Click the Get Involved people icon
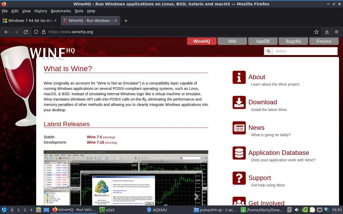Viewport: 343px width, 214px height. [x=239, y=201]
